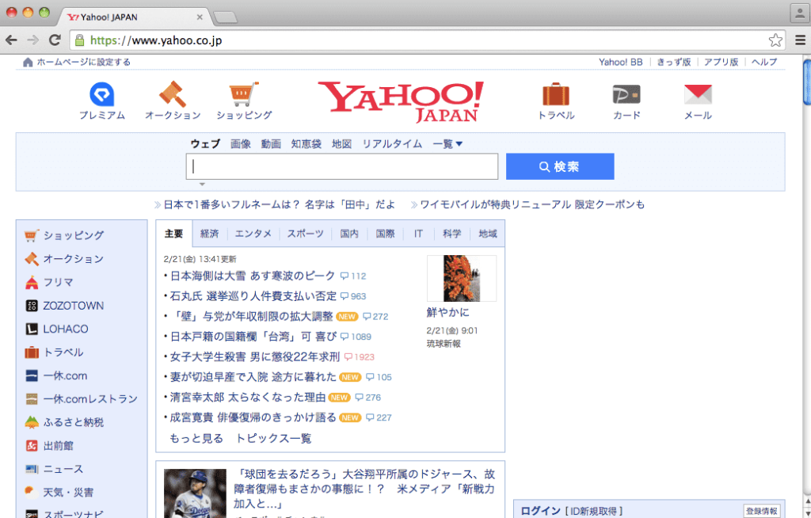Switch to the 科学 news tab

451,234
